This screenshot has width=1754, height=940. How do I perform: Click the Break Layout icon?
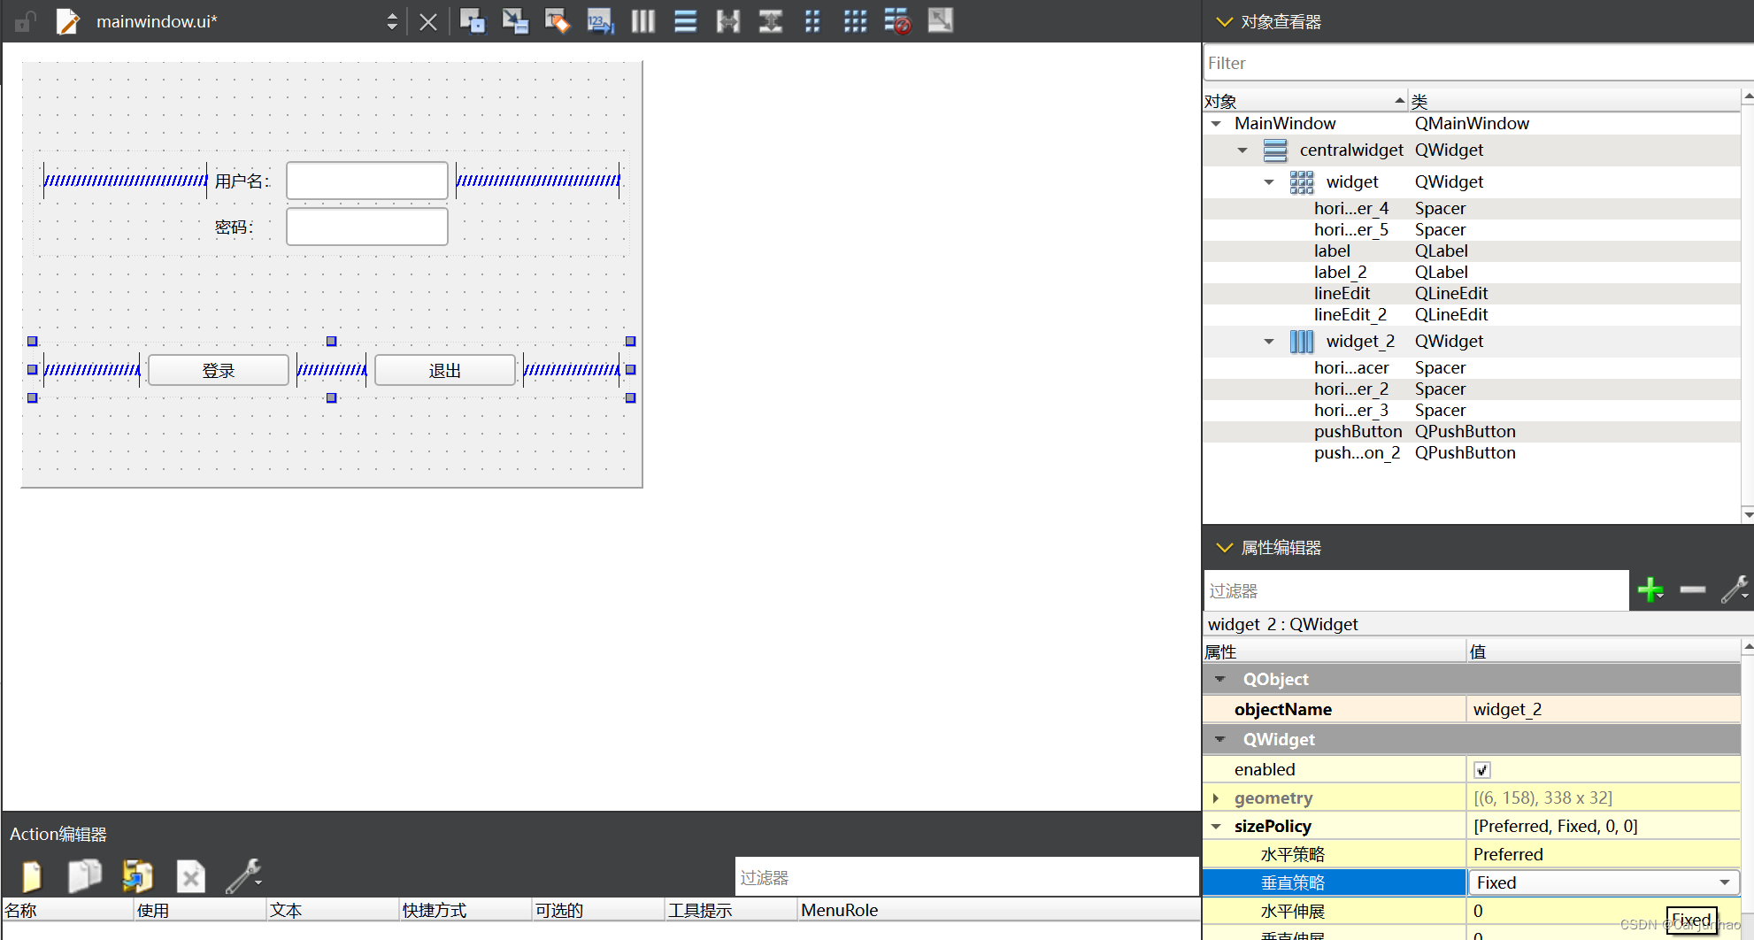click(897, 21)
